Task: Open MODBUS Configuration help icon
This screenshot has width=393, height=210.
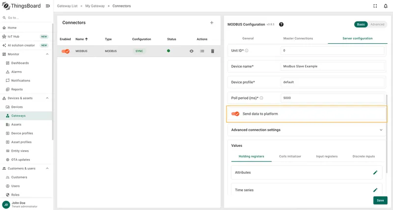Action: point(281,24)
